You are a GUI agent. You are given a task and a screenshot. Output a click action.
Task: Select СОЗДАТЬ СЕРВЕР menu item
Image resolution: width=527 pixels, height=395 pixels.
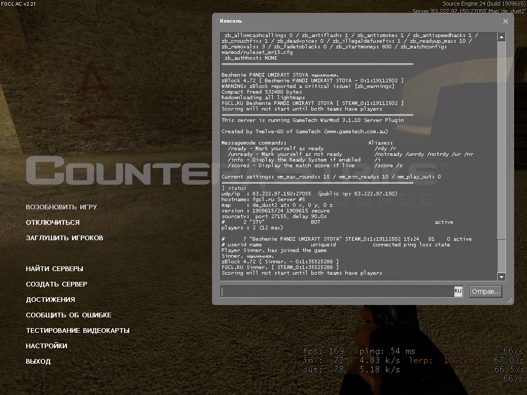57,284
